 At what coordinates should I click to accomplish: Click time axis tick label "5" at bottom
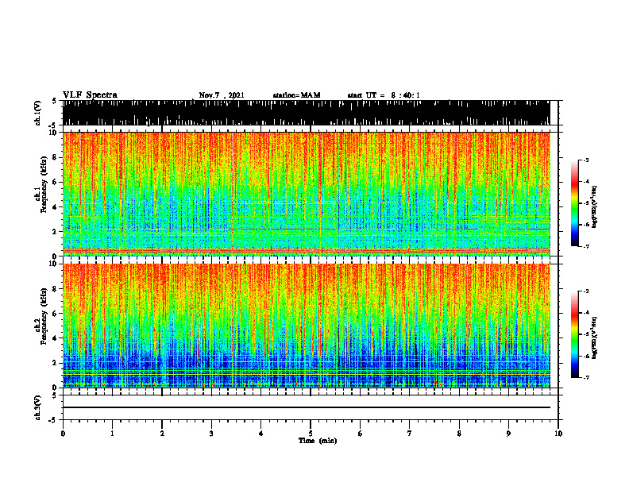click(311, 434)
